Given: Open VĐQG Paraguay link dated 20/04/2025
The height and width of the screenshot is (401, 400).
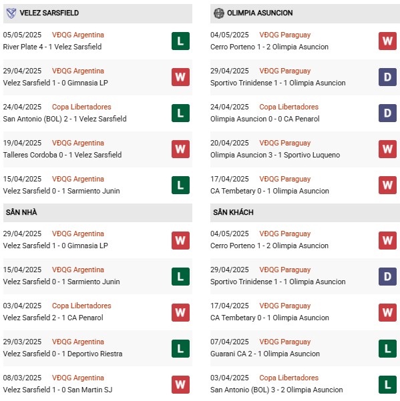Looking at the screenshot, I should (285, 143).
